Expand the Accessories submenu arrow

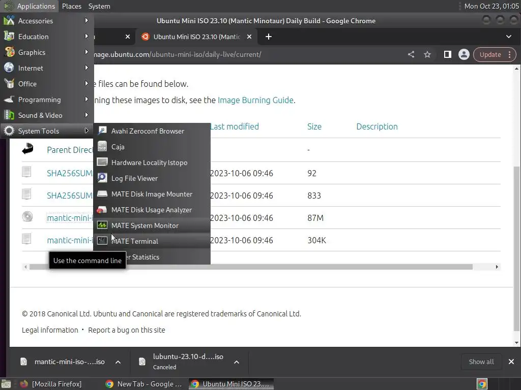click(x=86, y=20)
